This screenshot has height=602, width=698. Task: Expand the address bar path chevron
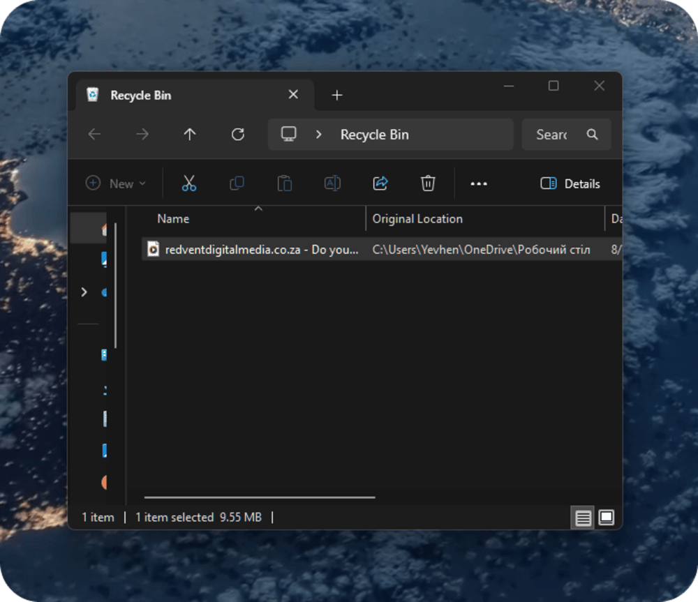(319, 135)
